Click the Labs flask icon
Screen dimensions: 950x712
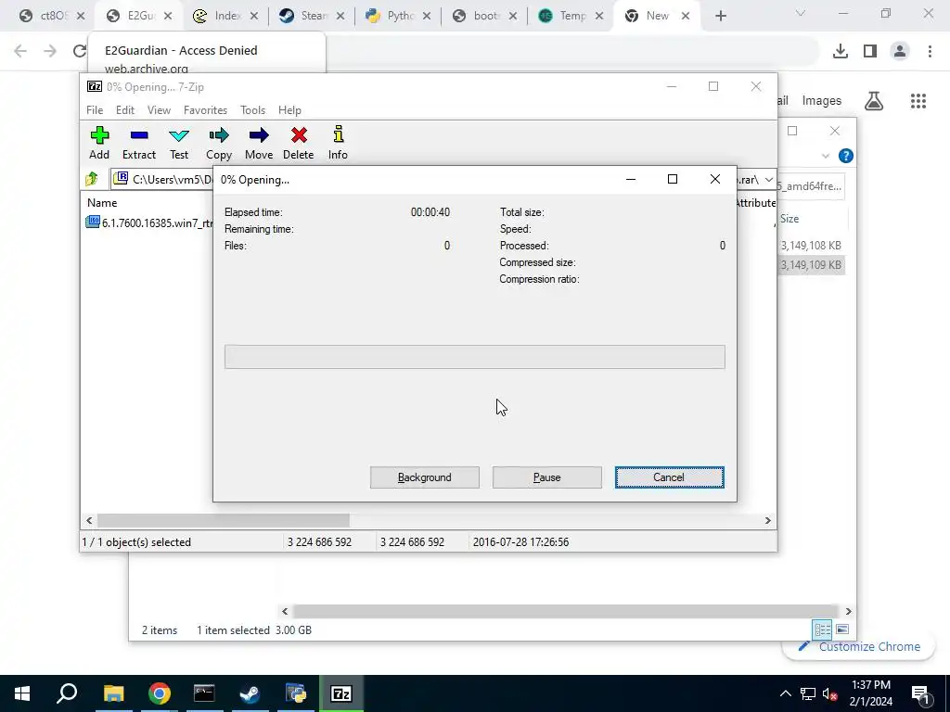874,100
